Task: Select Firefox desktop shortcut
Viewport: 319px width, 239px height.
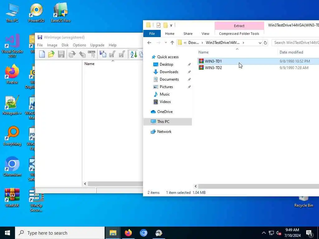Action: pyautogui.click(x=12, y=74)
